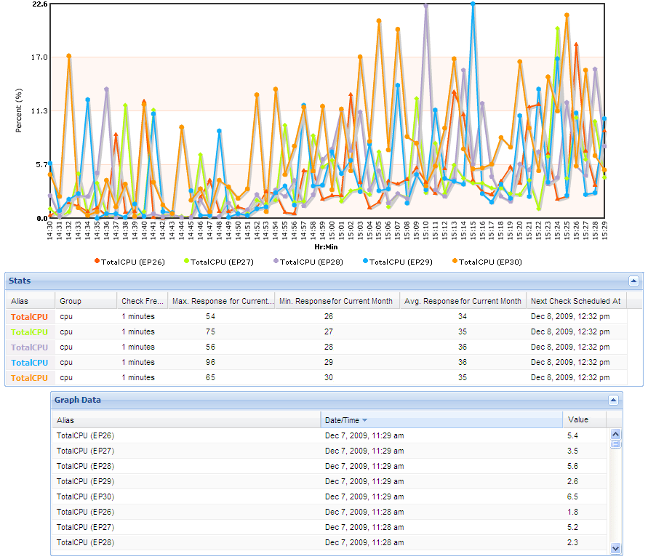Select TotalCPU (EP29) row in Graph Data

tap(329, 481)
